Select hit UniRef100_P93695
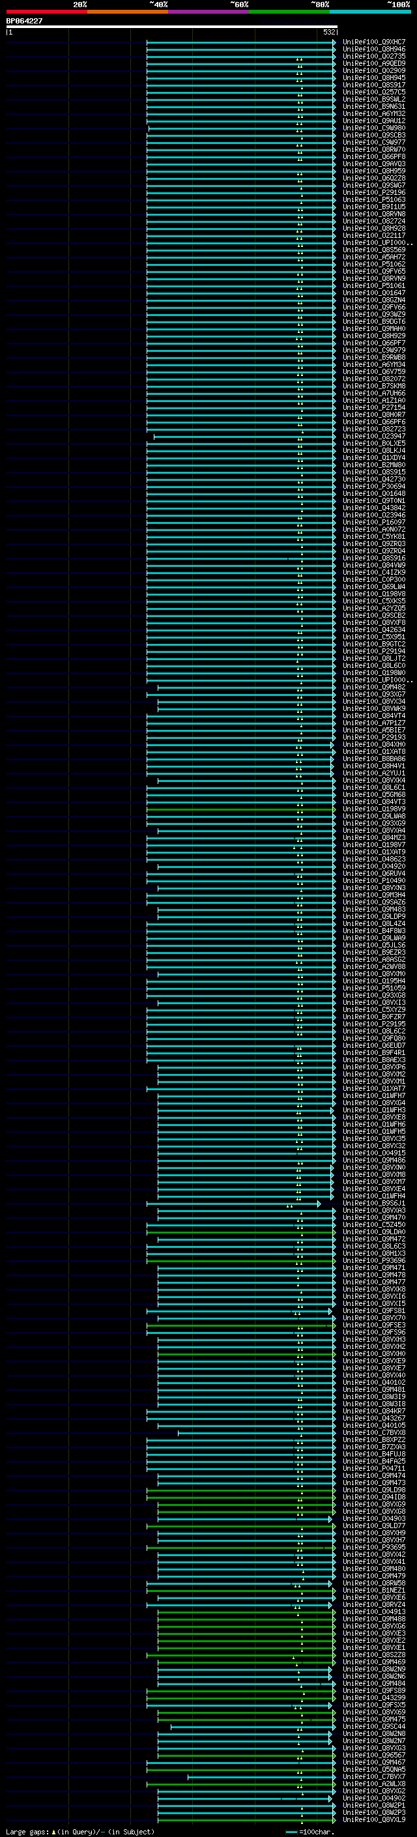The height and width of the screenshot is (1837, 417). click(374, 1548)
